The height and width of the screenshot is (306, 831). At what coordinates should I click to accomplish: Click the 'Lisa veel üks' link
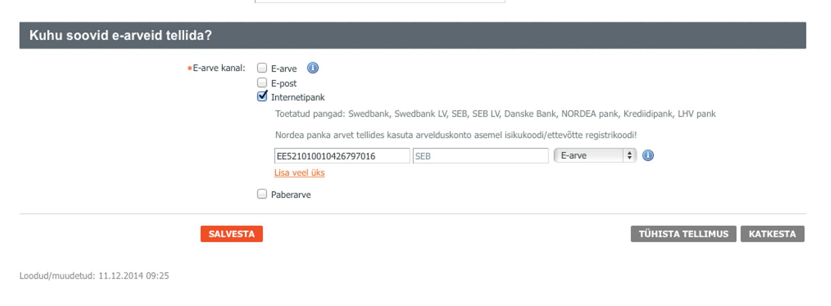click(299, 173)
